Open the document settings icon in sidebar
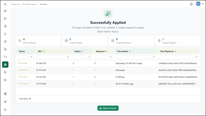The width and height of the screenshot is (206, 116). (5, 49)
